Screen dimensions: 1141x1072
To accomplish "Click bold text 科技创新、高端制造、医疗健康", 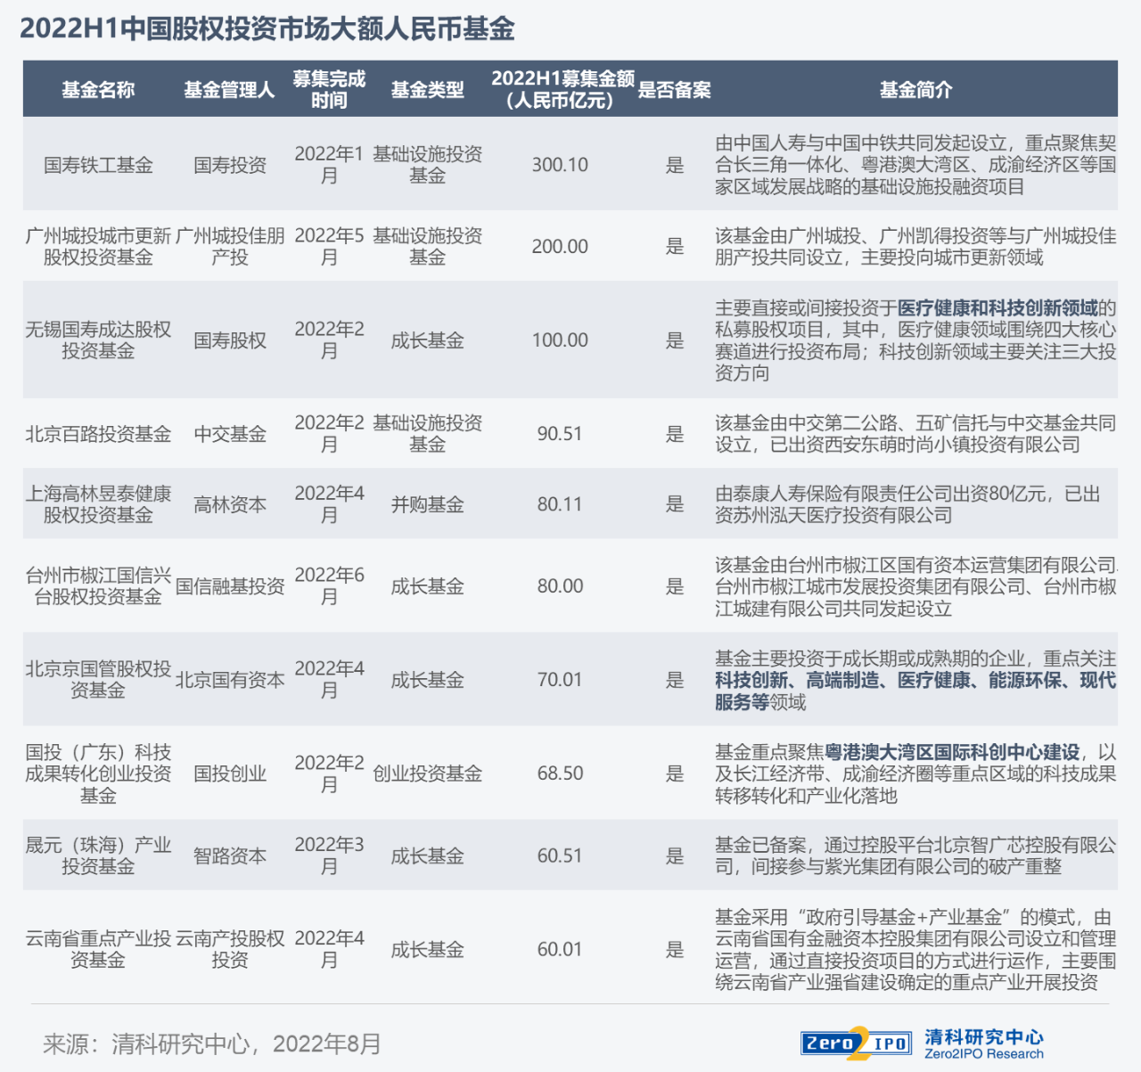I will 842,681.
